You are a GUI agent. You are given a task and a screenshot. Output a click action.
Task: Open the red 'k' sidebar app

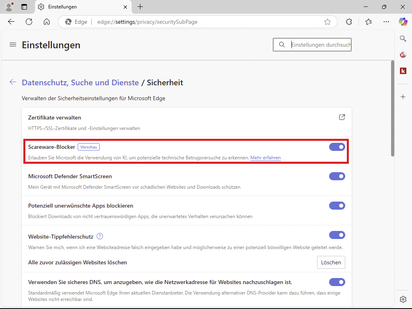(x=403, y=71)
